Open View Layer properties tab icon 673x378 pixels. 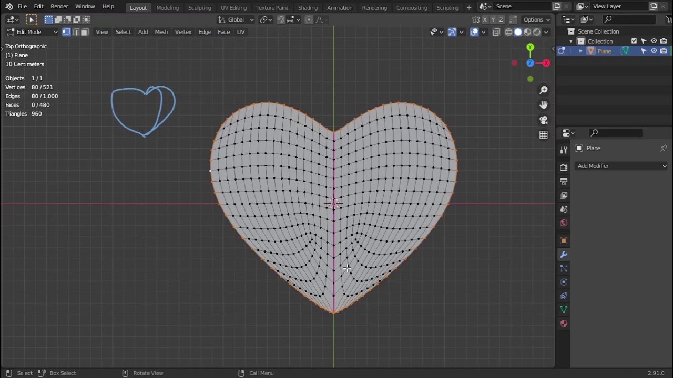564,195
